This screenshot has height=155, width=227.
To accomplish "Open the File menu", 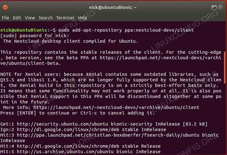I will click(x=6, y=18).
